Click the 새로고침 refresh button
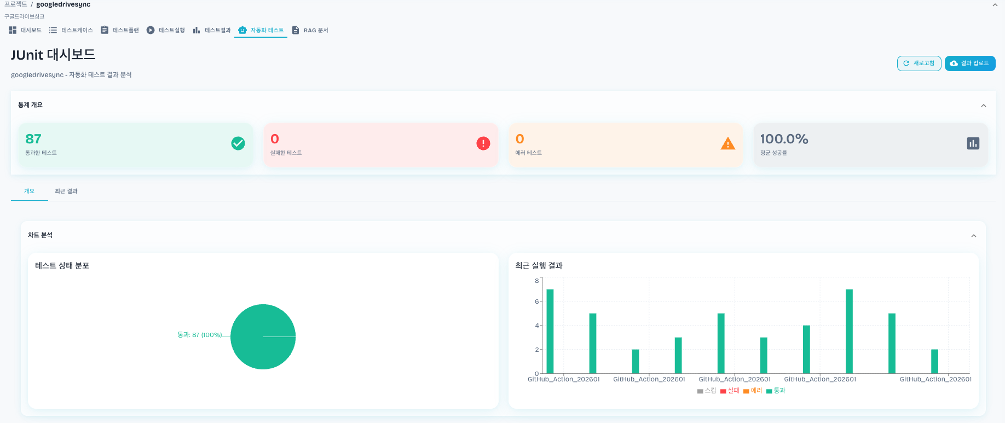 [x=919, y=63]
